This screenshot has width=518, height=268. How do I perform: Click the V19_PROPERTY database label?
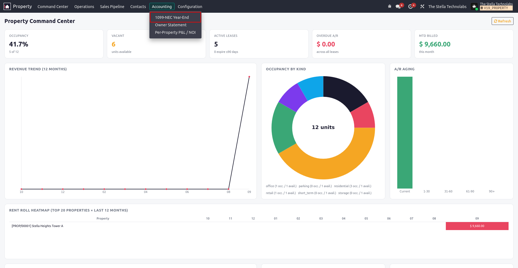click(496, 8)
